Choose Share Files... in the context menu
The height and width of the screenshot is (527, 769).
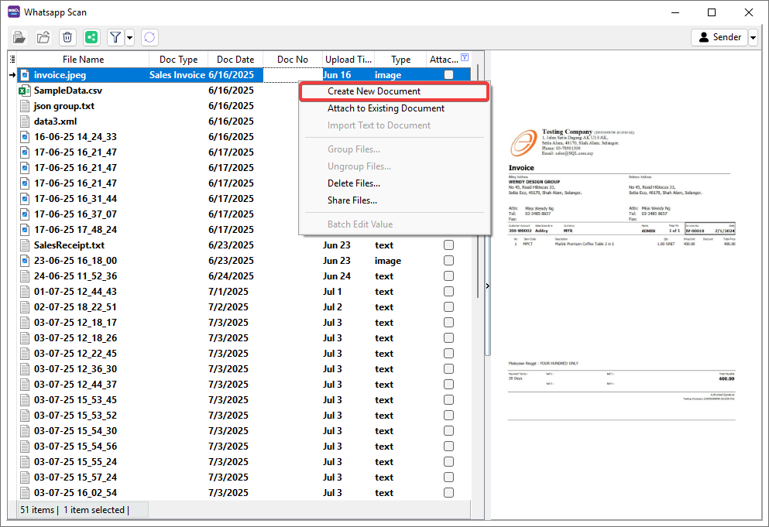coord(352,200)
